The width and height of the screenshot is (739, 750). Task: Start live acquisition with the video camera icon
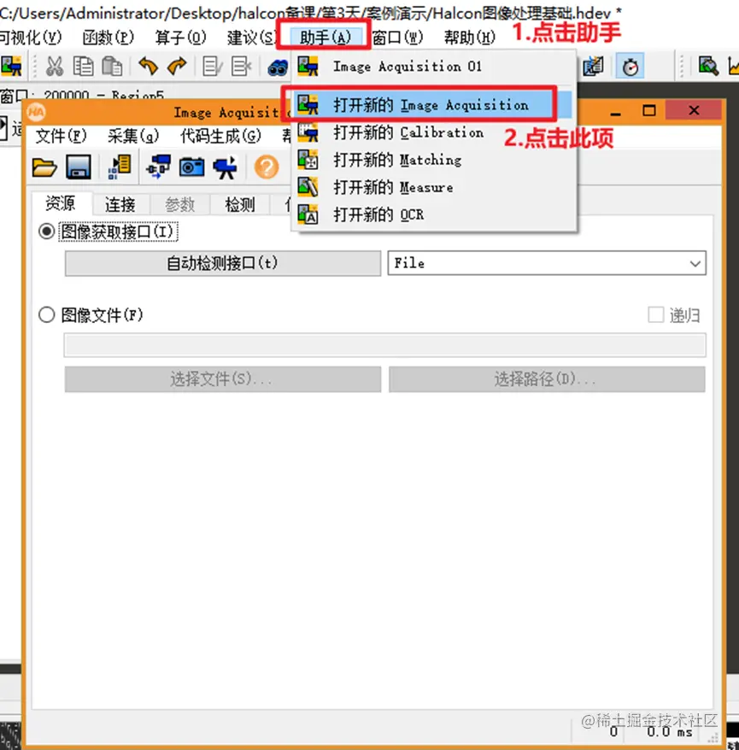225,167
